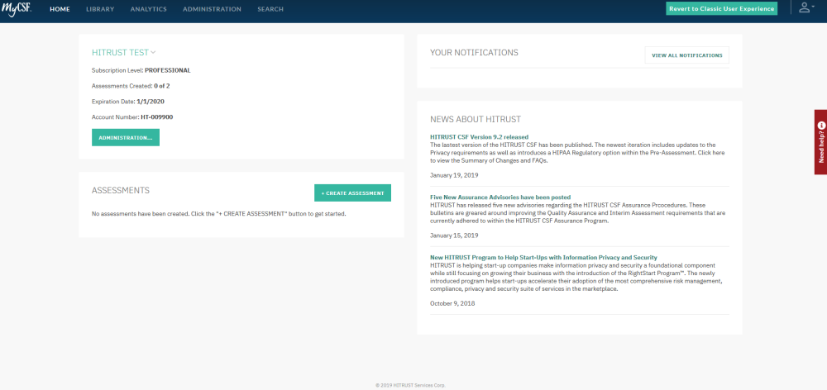827x390 pixels.
Task: Open Five New Assurance Advisories link
Action: click(x=500, y=197)
